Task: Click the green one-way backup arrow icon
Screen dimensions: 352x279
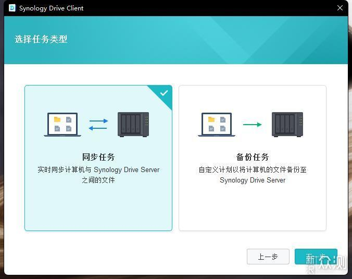Action: click(x=253, y=124)
